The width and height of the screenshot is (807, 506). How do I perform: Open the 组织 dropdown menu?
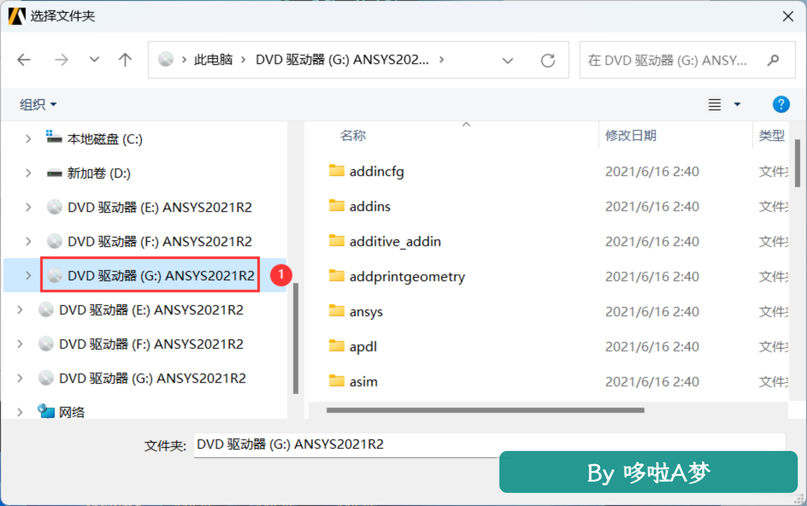(38, 104)
